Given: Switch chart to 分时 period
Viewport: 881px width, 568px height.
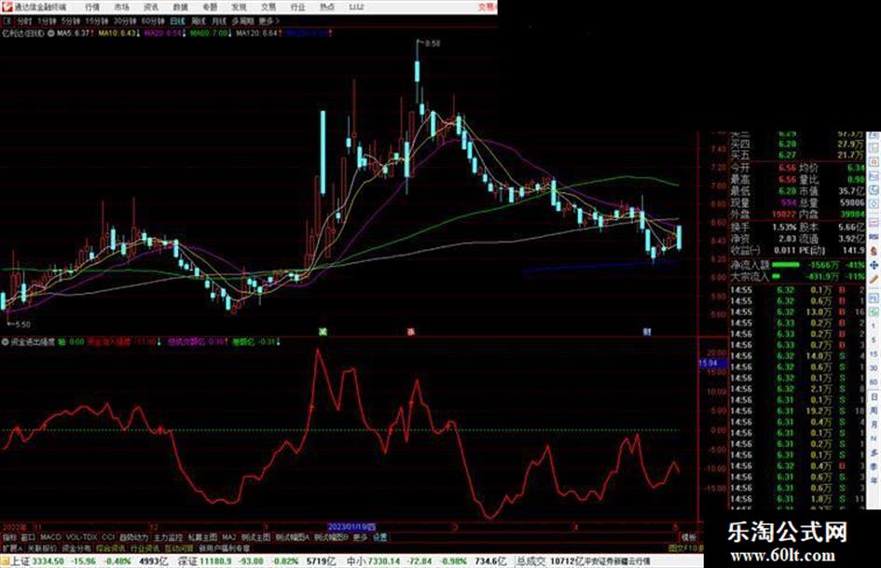Looking at the screenshot, I should pyautogui.click(x=24, y=21).
